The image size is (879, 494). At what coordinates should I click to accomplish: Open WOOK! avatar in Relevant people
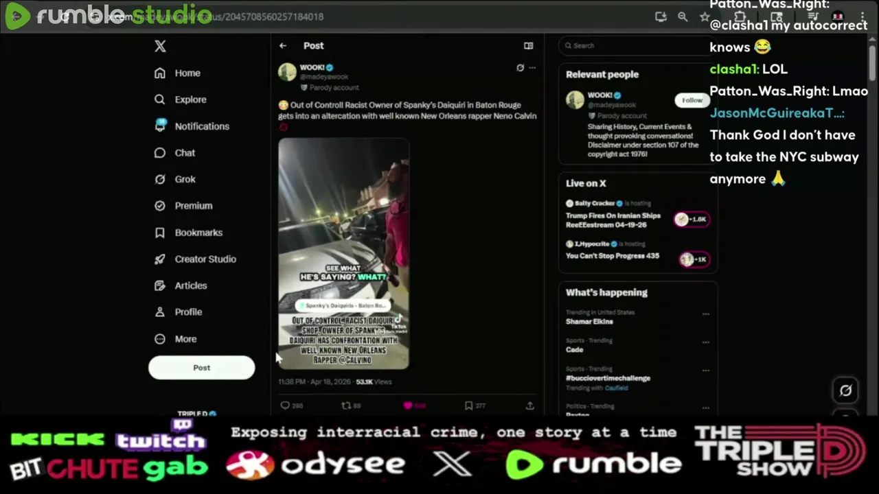[x=575, y=100]
